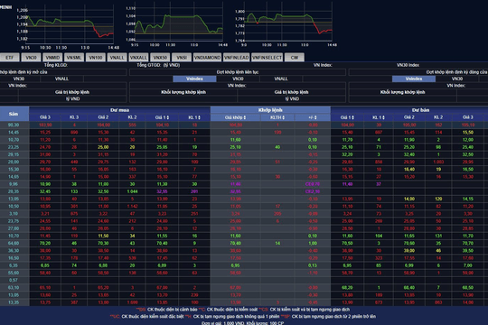Click the bid price cell 70,20
The image size is (488, 325).
(x=45, y=243)
